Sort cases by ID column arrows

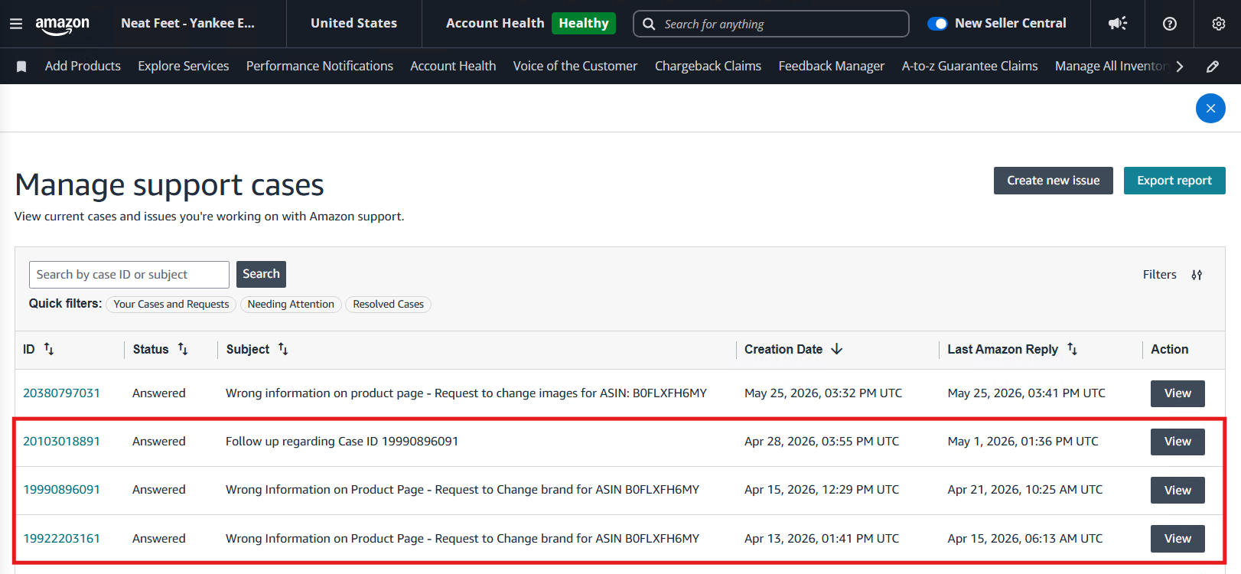tap(49, 349)
